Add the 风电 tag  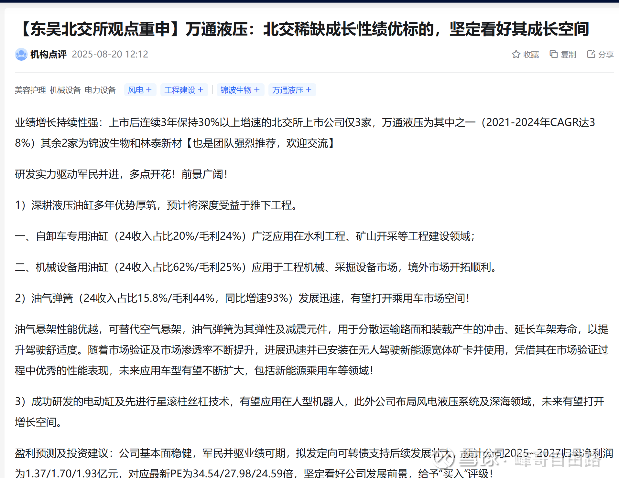[x=140, y=90]
